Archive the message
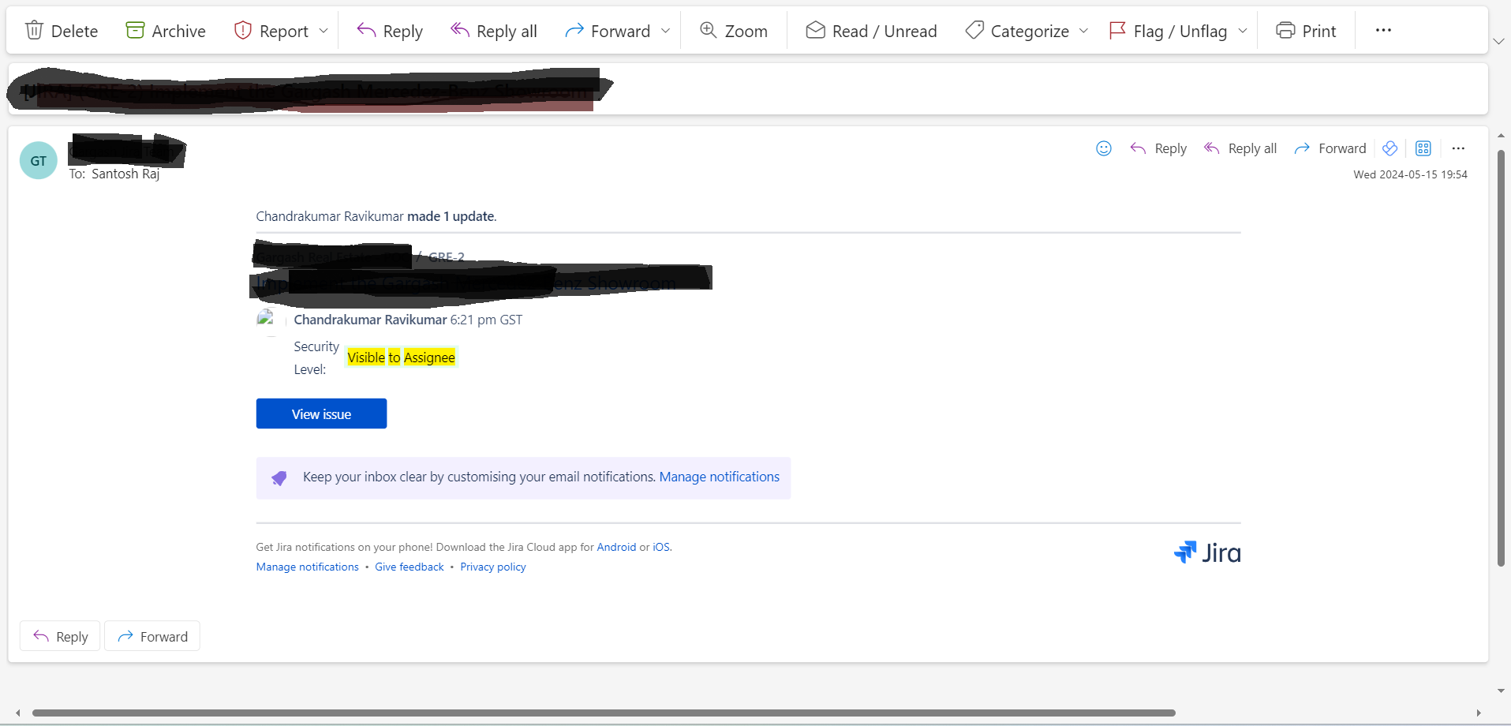Image resolution: width=1511 pixels, height=726 pixels. pyautogui.click(x=165, y=30)
